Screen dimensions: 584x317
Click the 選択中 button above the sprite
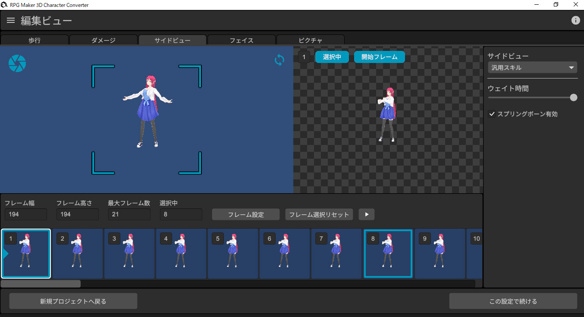332,56
